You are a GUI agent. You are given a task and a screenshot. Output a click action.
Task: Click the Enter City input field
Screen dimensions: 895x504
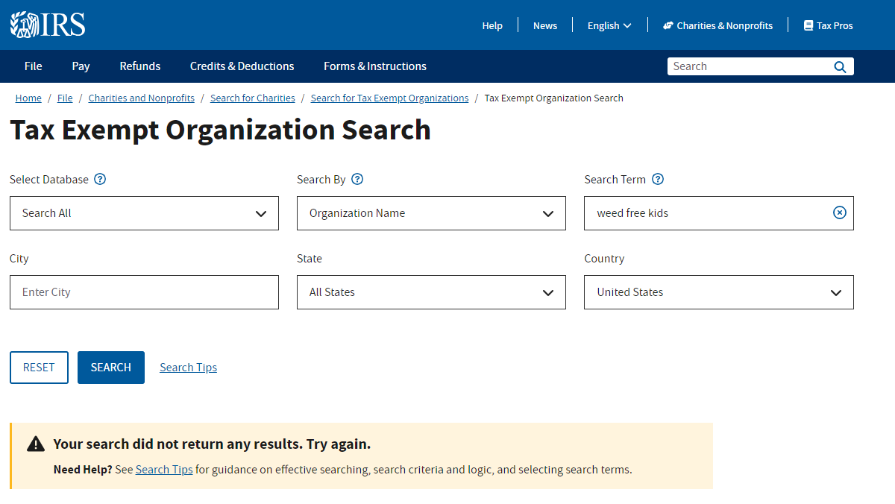point(144,292)
